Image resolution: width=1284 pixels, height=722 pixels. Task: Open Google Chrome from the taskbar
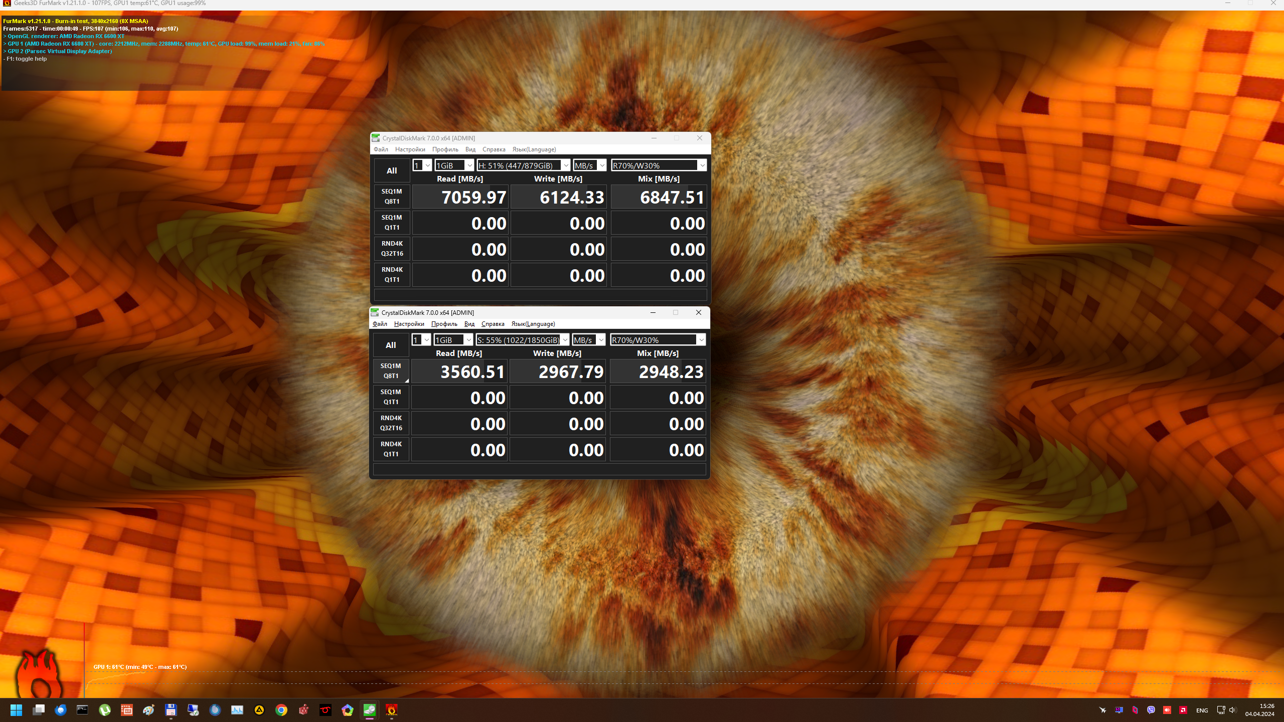tap(281, 710)
